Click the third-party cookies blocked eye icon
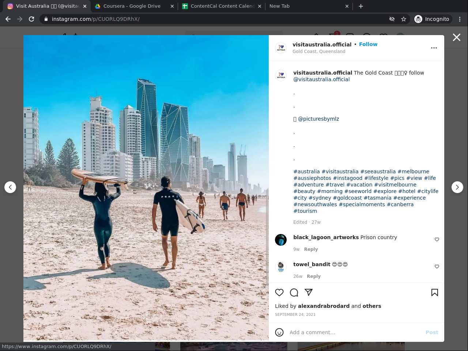 [392, 19]
